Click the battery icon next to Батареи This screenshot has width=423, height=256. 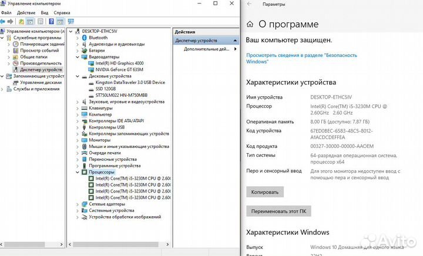tap(84, 50)
